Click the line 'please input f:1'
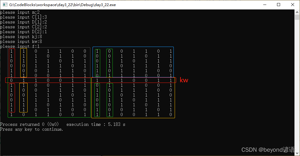This screenshot has height=156, width=300. click(x=20, y=46)
